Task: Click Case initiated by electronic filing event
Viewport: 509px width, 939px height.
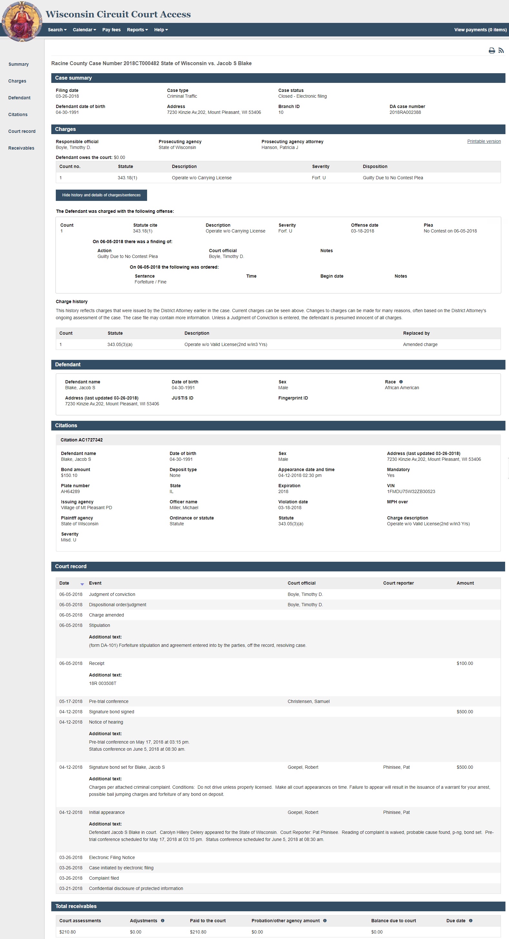Action: 121,868
